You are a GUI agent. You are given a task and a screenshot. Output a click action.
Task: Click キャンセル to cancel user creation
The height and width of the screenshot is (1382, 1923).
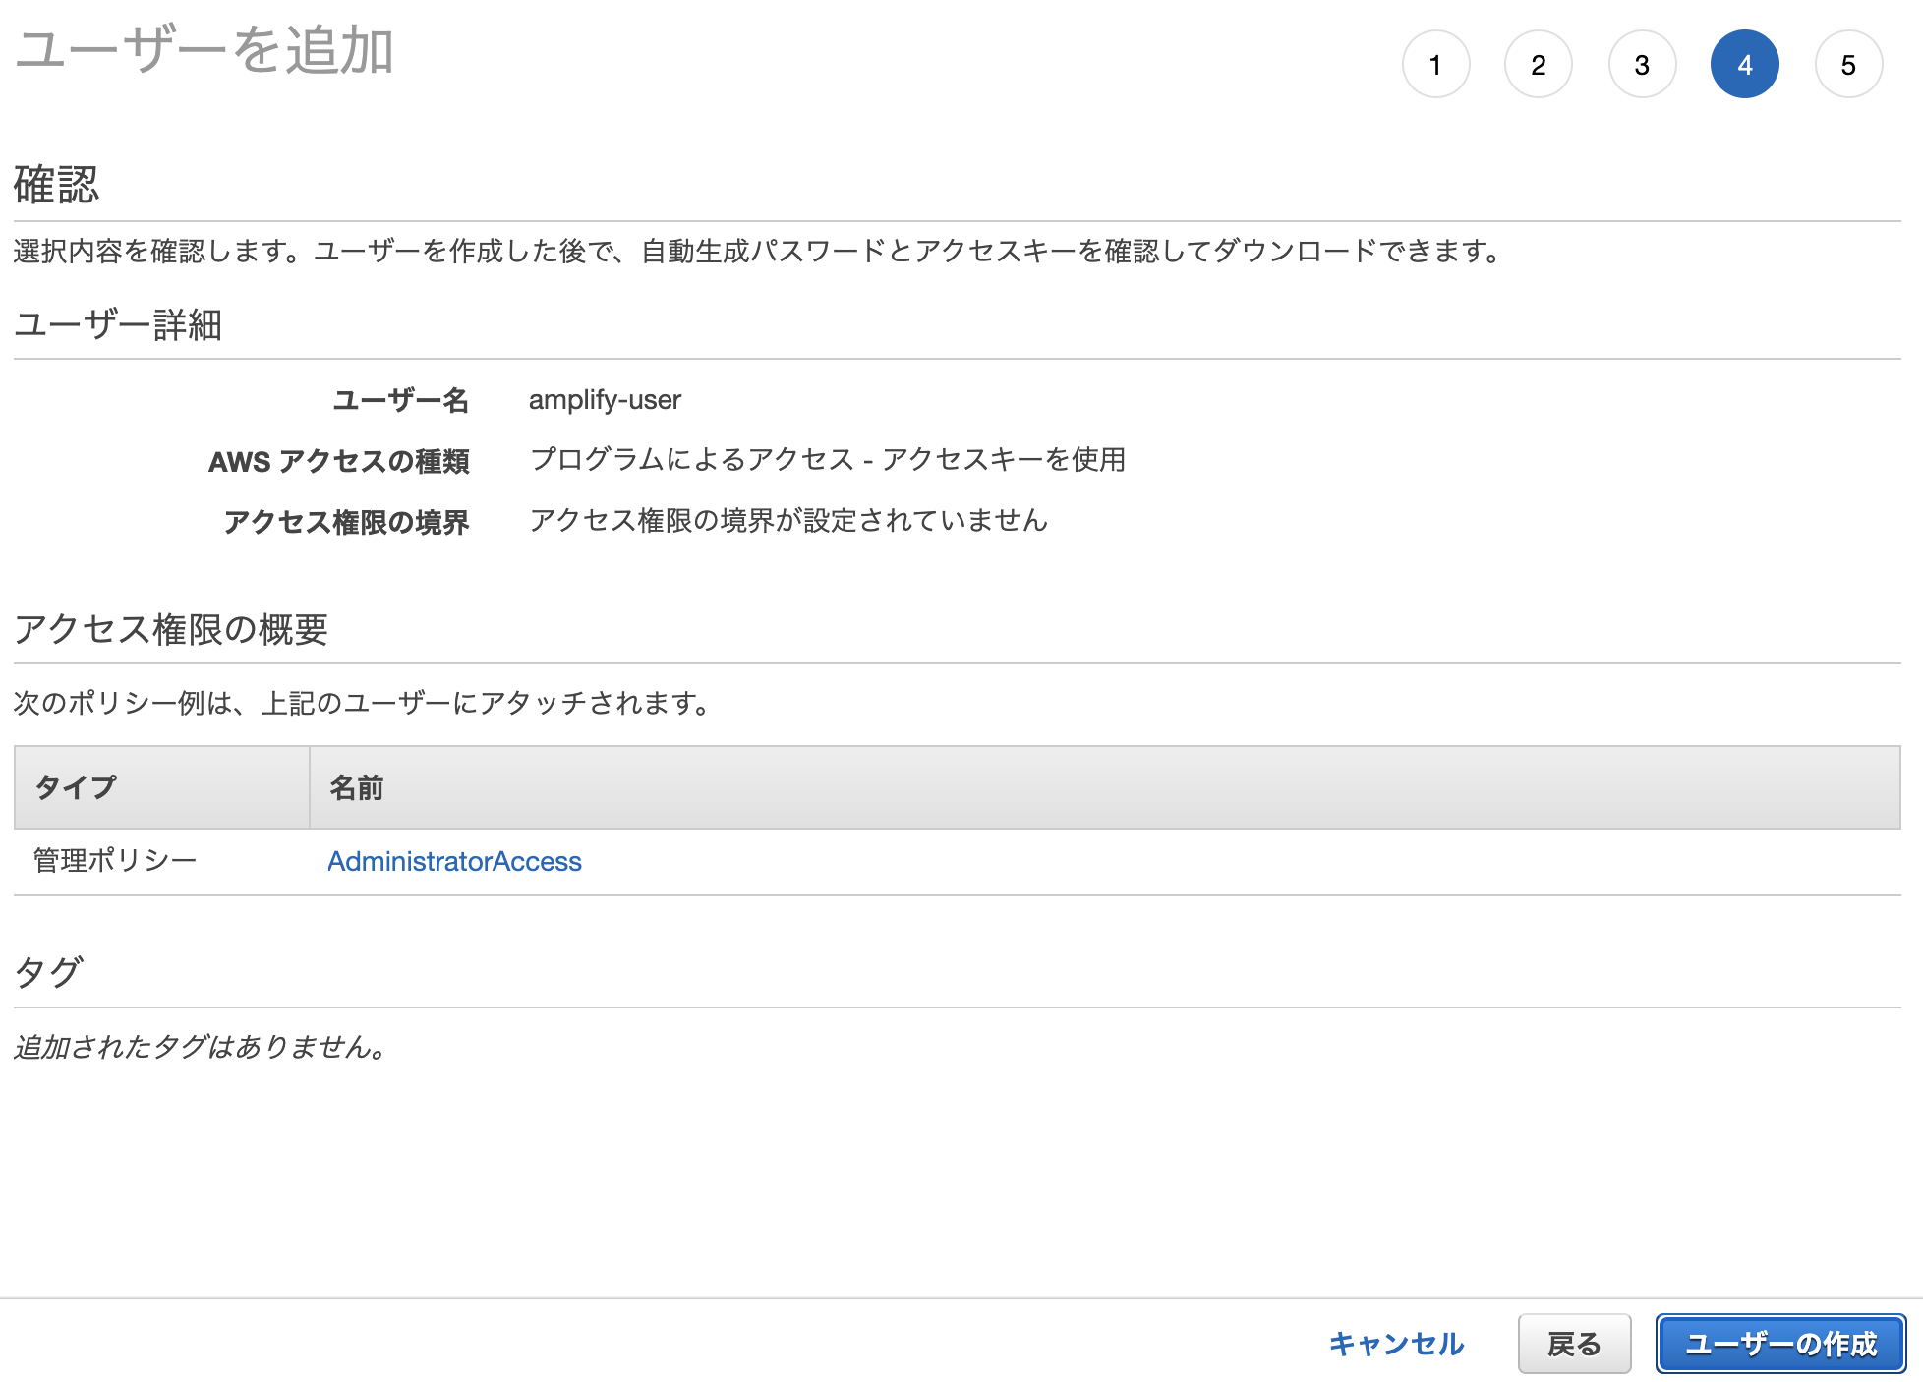pos(1395,1344)
